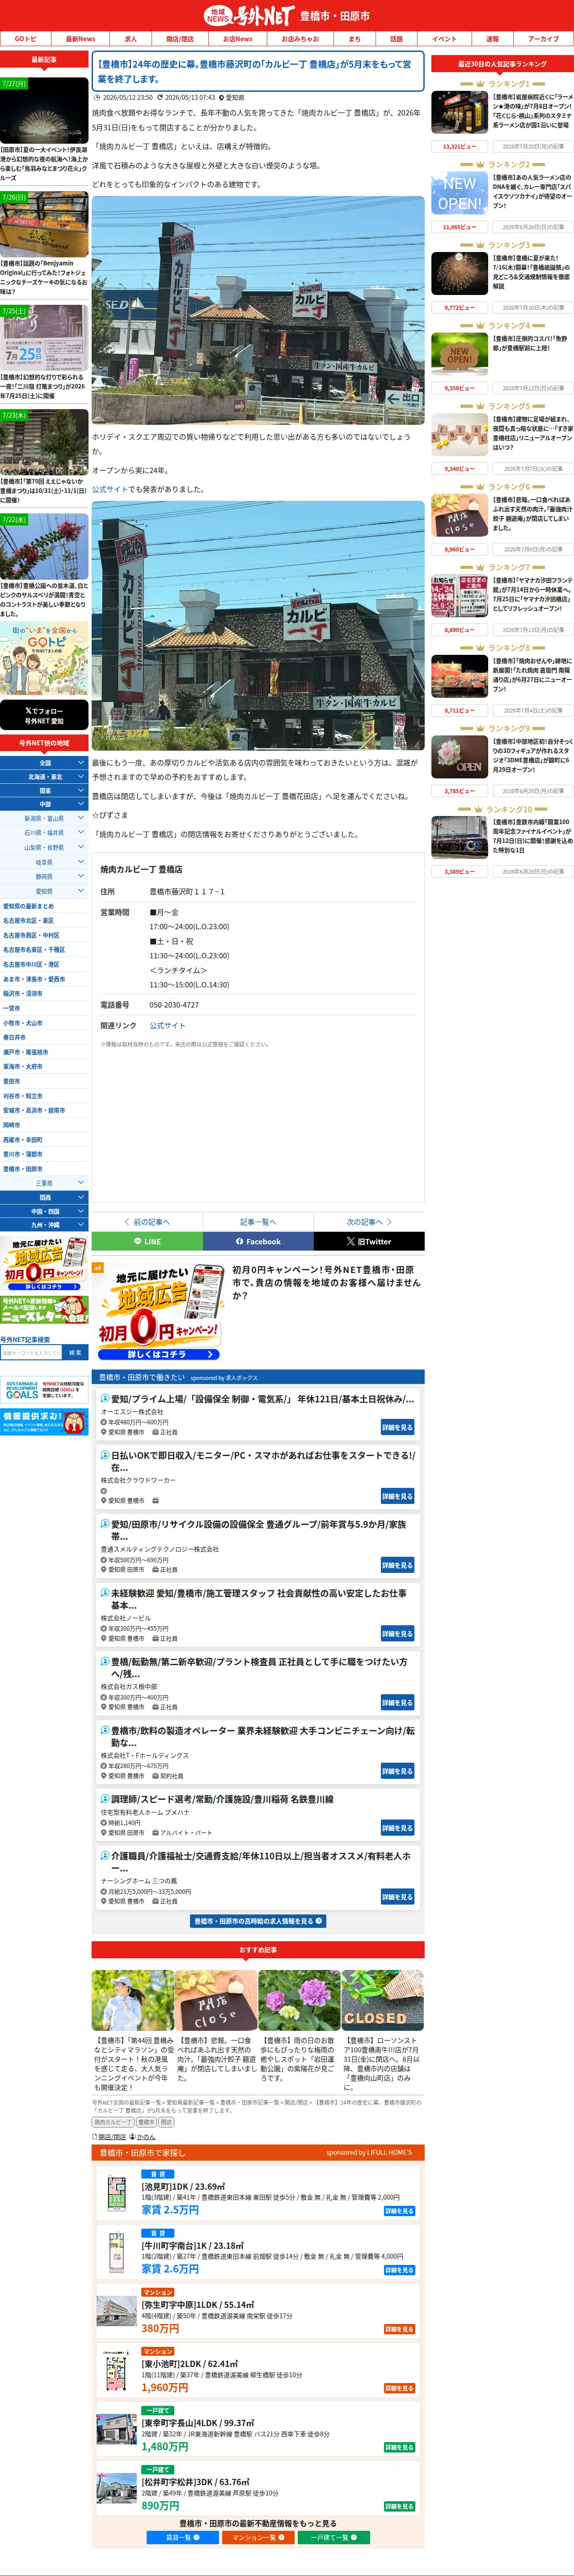Open the お店News nav tab
Image resolution: width=574 pixels, height=2576 pixels.
[237, 39]
